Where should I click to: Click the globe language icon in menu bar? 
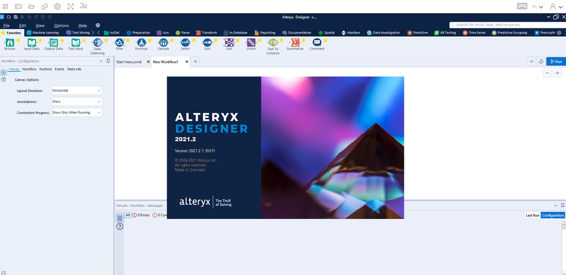pos(98,26)
